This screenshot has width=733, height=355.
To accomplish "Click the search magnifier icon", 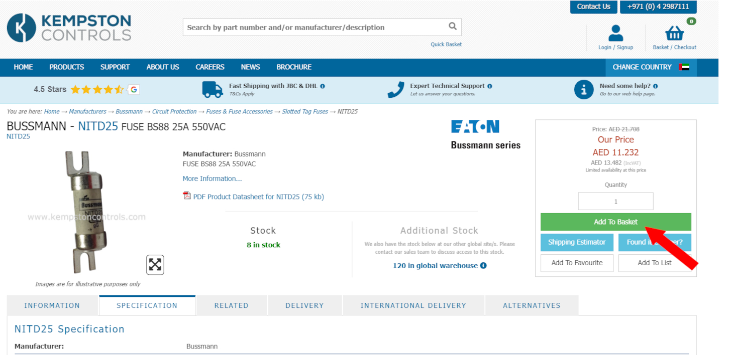I will pos(453,27).
